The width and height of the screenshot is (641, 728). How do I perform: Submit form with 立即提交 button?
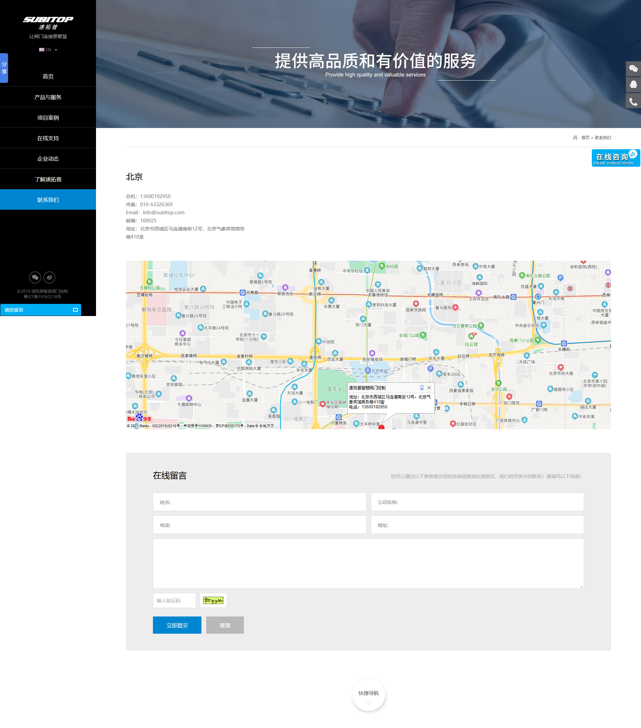(177, 625)
